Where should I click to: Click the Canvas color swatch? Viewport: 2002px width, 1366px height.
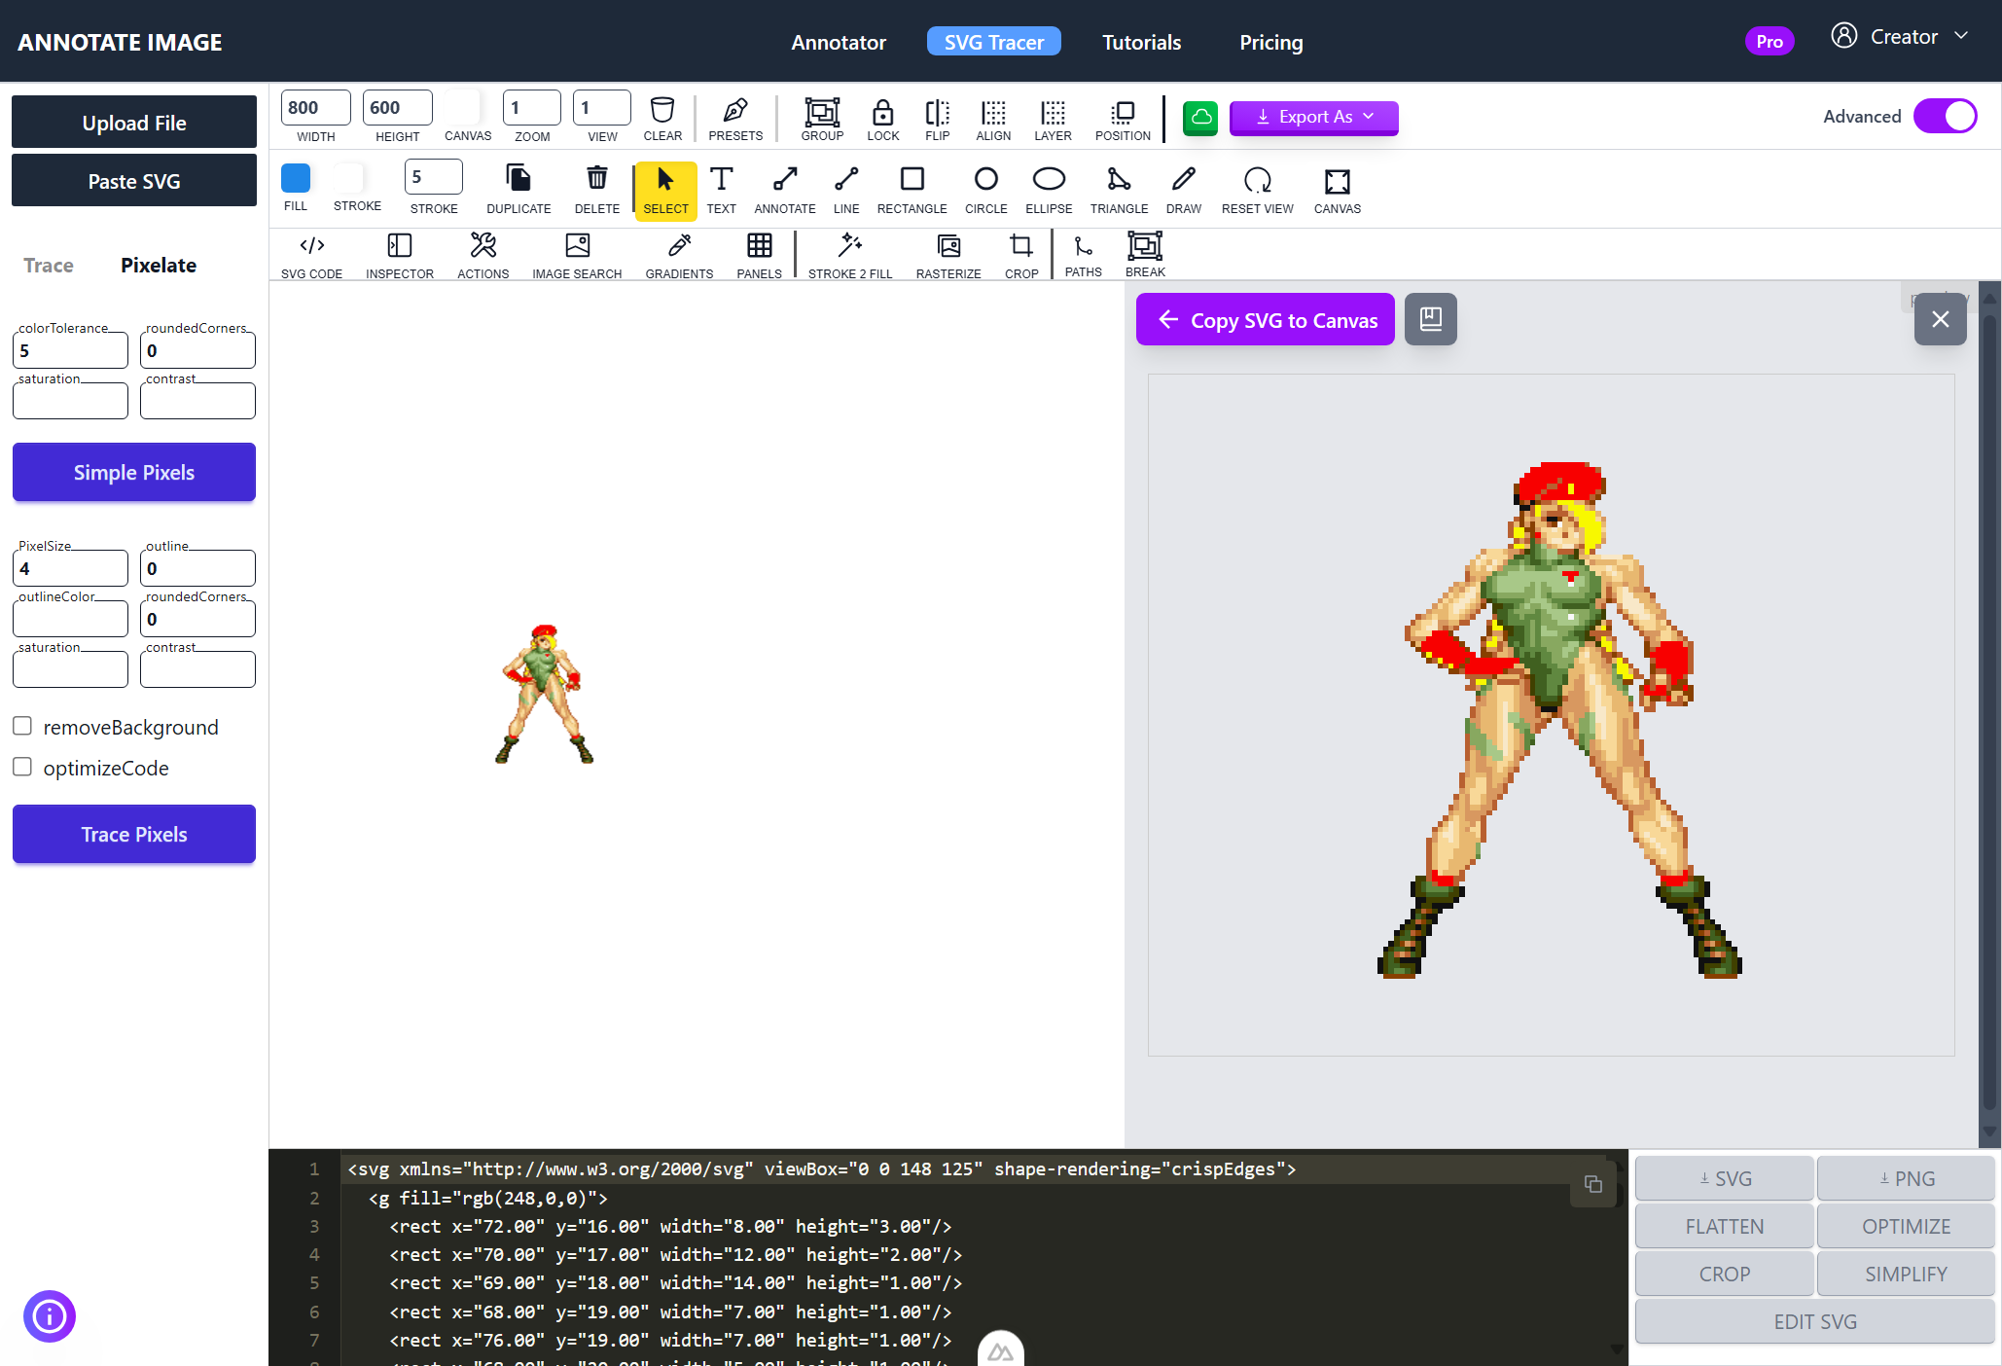463,107
